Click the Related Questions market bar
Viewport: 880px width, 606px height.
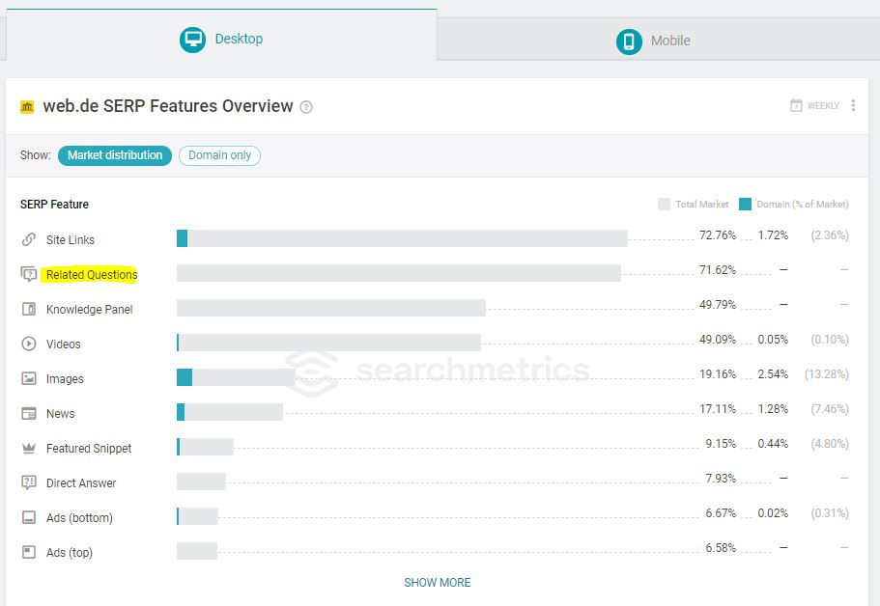click(x=399, y=273)
